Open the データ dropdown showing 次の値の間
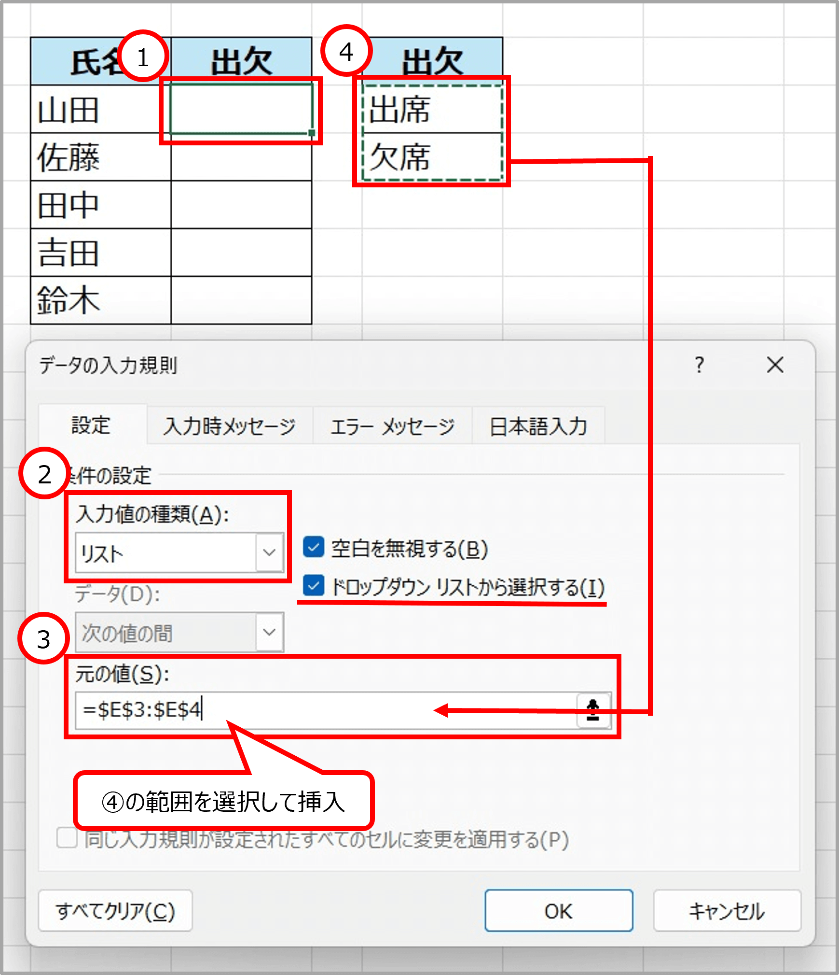 click(x=268, y=633)
